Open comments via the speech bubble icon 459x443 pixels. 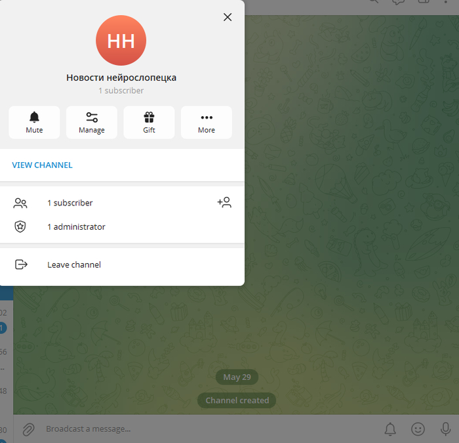399,2
